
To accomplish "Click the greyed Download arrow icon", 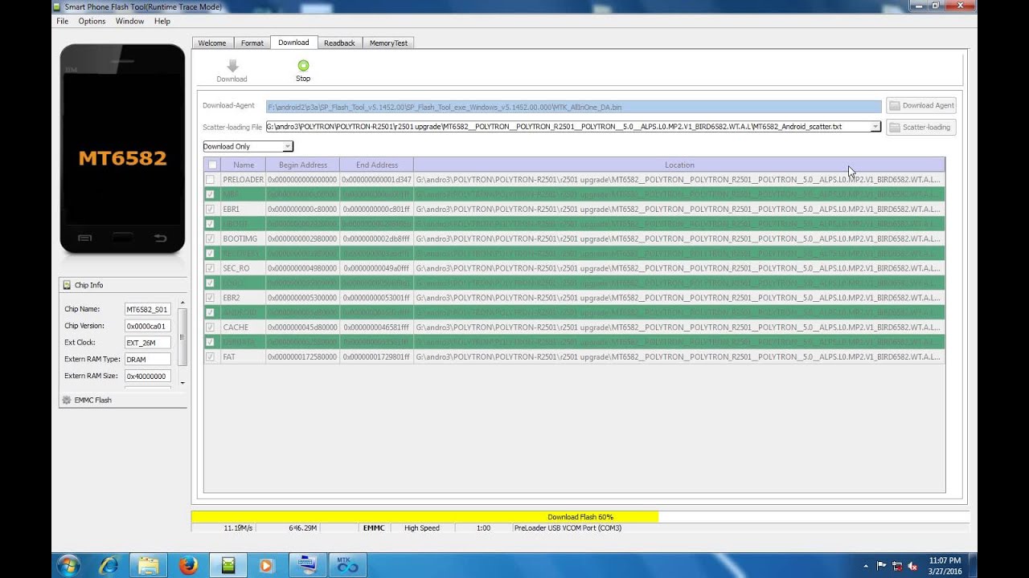I will (232, 66).
